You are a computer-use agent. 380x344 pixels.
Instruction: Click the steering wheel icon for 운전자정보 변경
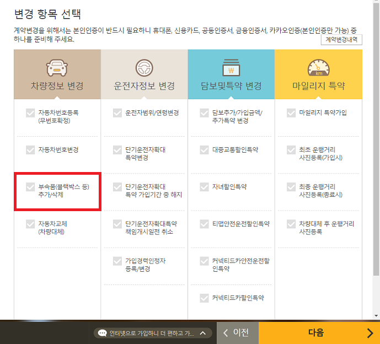pos(144,68)
